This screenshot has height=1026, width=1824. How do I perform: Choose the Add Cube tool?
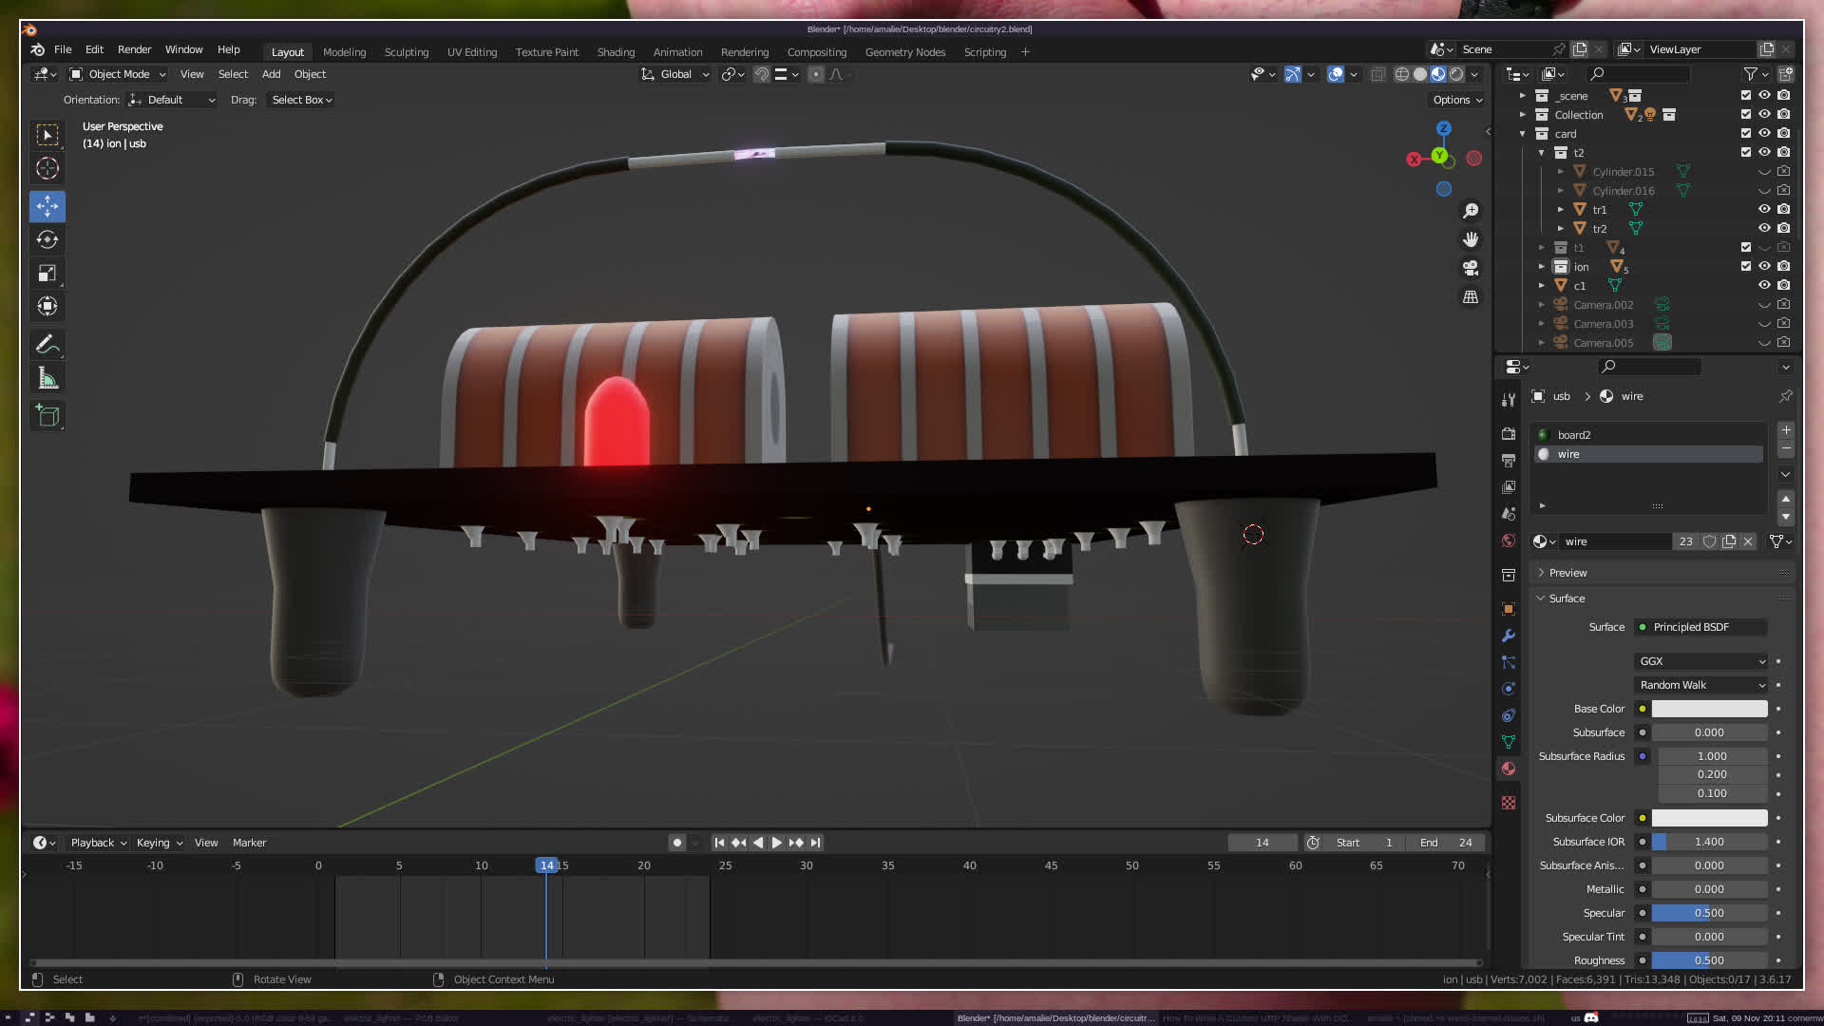(47, 416)
